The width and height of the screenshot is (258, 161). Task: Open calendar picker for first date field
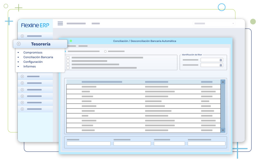[221, 60]
